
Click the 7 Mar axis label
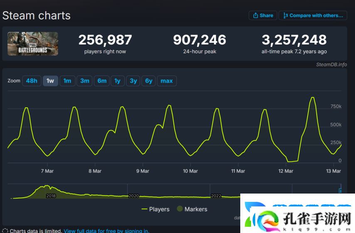(47, 171)
